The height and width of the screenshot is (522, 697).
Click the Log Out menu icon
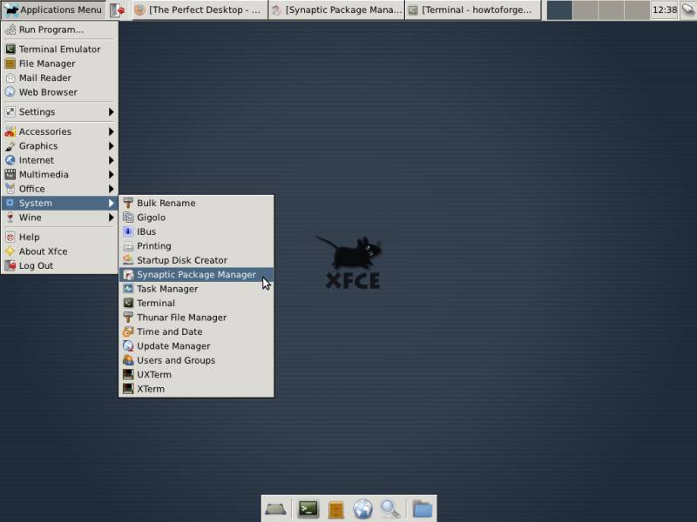click(10, 265)
